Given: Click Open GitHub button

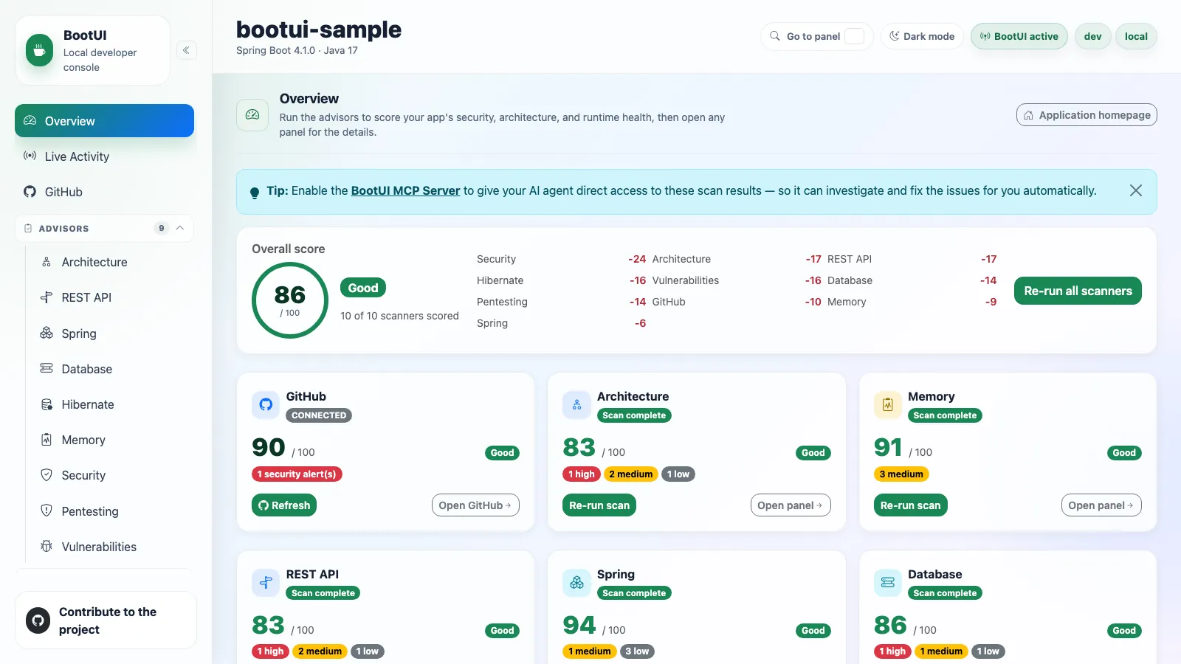Looking at the screenshot, I should coord(475,505).
